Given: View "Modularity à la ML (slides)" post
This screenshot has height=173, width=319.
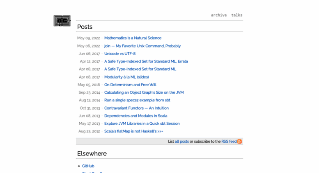Looking at the screenshot, I should (126, 77).
